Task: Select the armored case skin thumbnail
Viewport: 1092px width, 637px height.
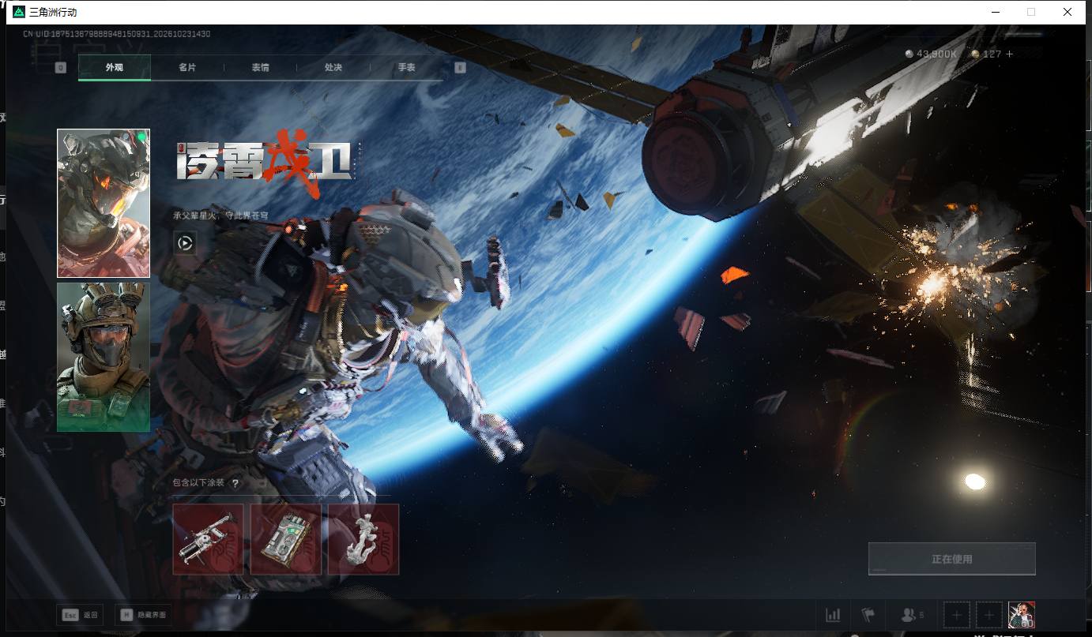Action: 286,539
